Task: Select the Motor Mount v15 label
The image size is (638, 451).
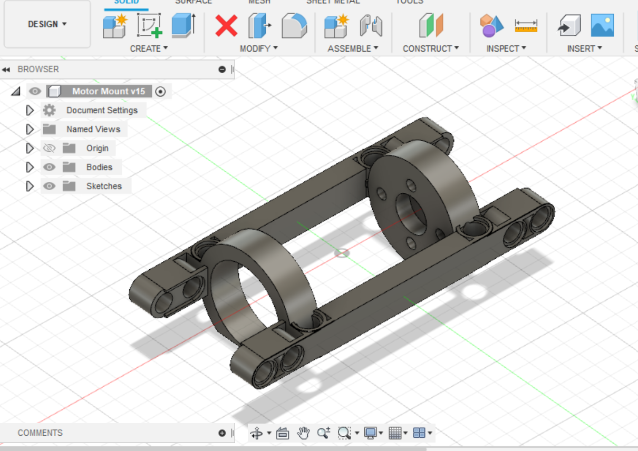Action: (x=109, y=91)
